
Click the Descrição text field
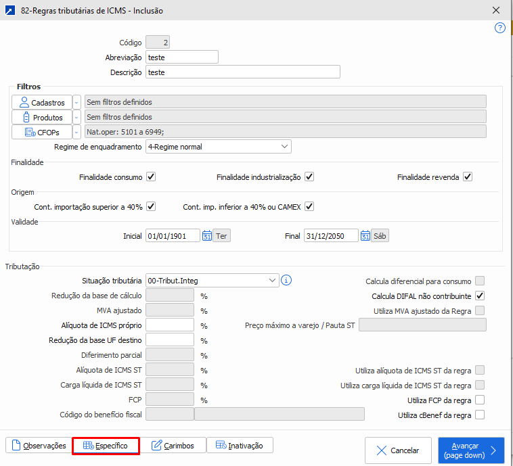click(x=242, y=72)
